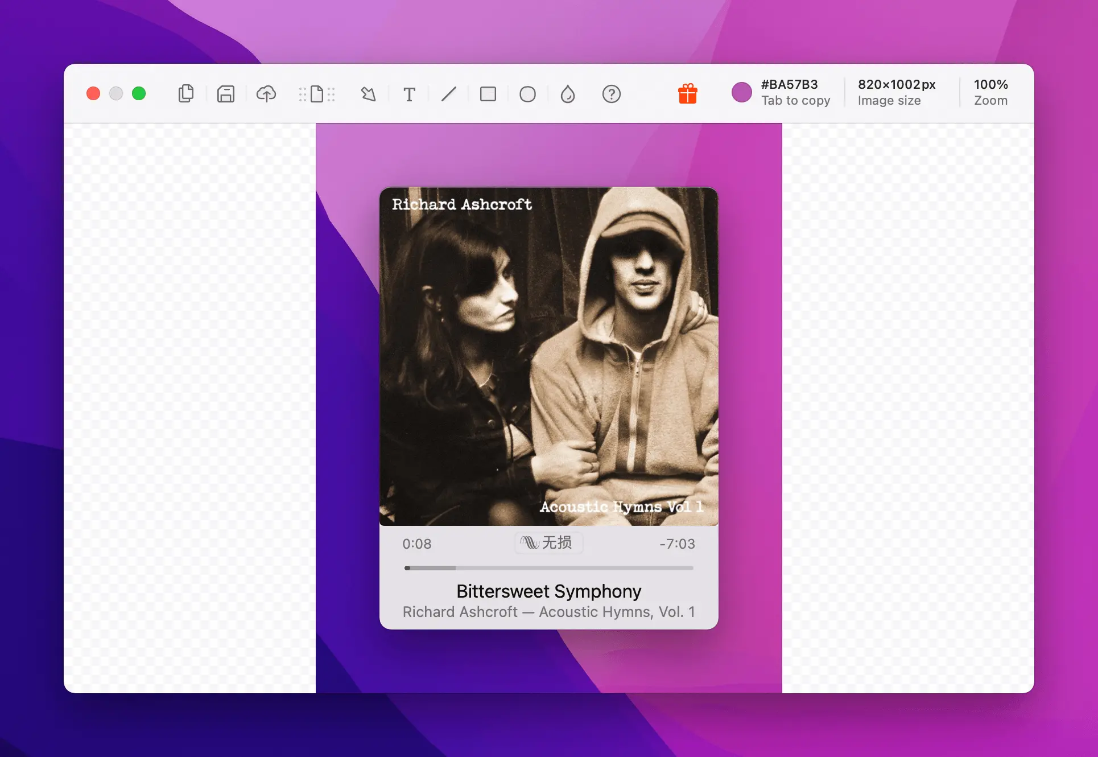Click the 0:08 elapsed time label
This screenshot has height=757, width=1098.
[x=417, y=544]
